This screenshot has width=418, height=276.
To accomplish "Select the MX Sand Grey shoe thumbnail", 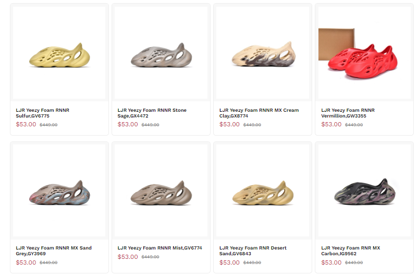I will [x=59, y=192].
